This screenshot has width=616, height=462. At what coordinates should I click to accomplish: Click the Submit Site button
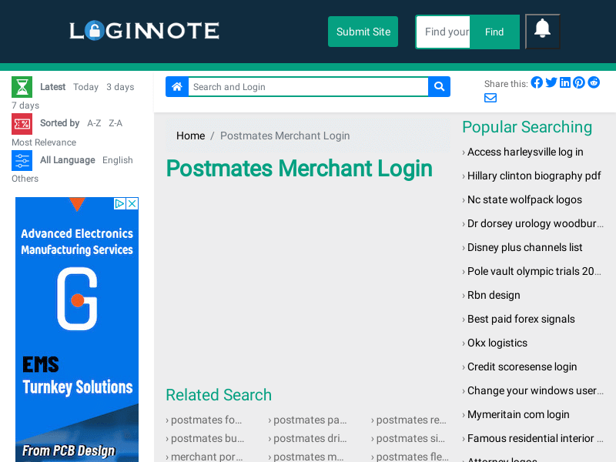coord(363,32)
